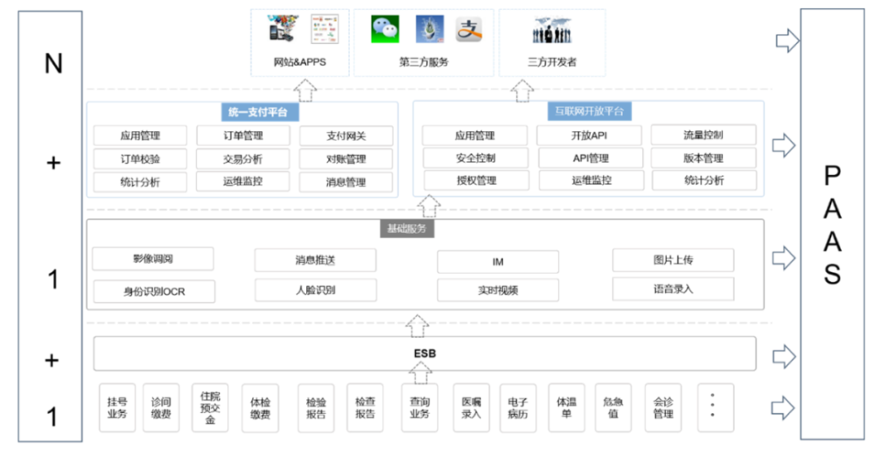Click the 三方开发者 label
The width and height of the screenshot is (875, 457).
coord(552,62)
